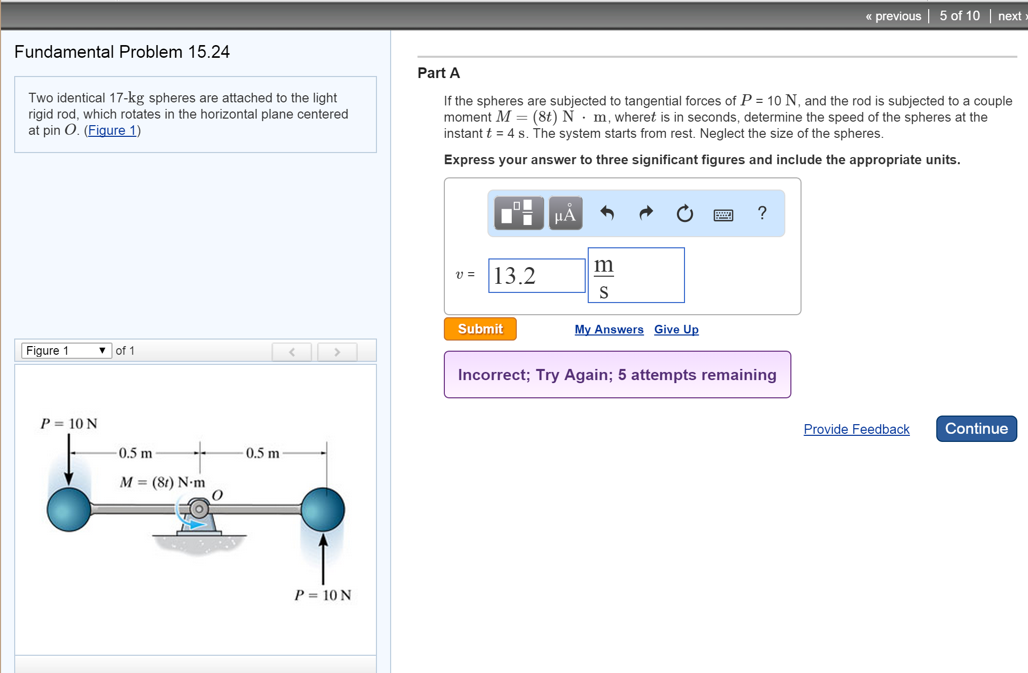Image resolution: width=1028 pixels, height=673 pixels.
Task: Go to previous figure arrow
Action: pos(292,351)
